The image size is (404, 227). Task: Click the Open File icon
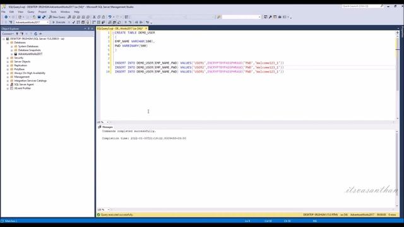click(x=34, y=17)
